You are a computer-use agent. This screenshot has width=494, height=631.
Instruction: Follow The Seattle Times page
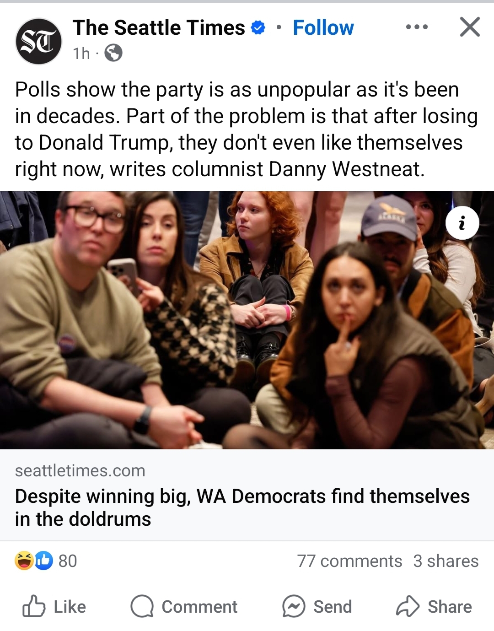(323, 28)
